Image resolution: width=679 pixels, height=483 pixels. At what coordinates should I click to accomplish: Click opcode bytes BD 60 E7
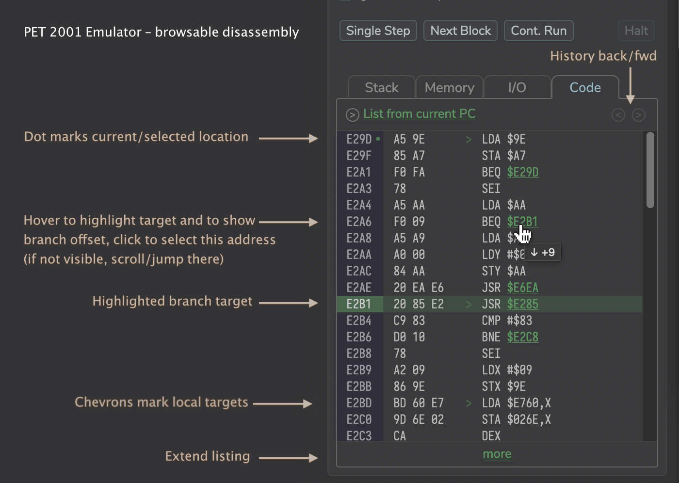click(419, 403)
